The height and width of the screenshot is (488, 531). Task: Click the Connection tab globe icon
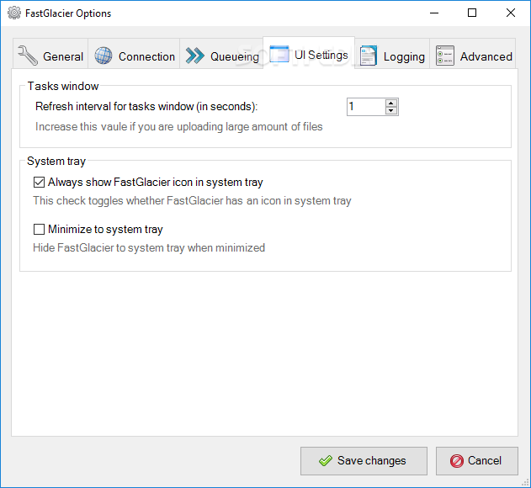coord(104,56)
